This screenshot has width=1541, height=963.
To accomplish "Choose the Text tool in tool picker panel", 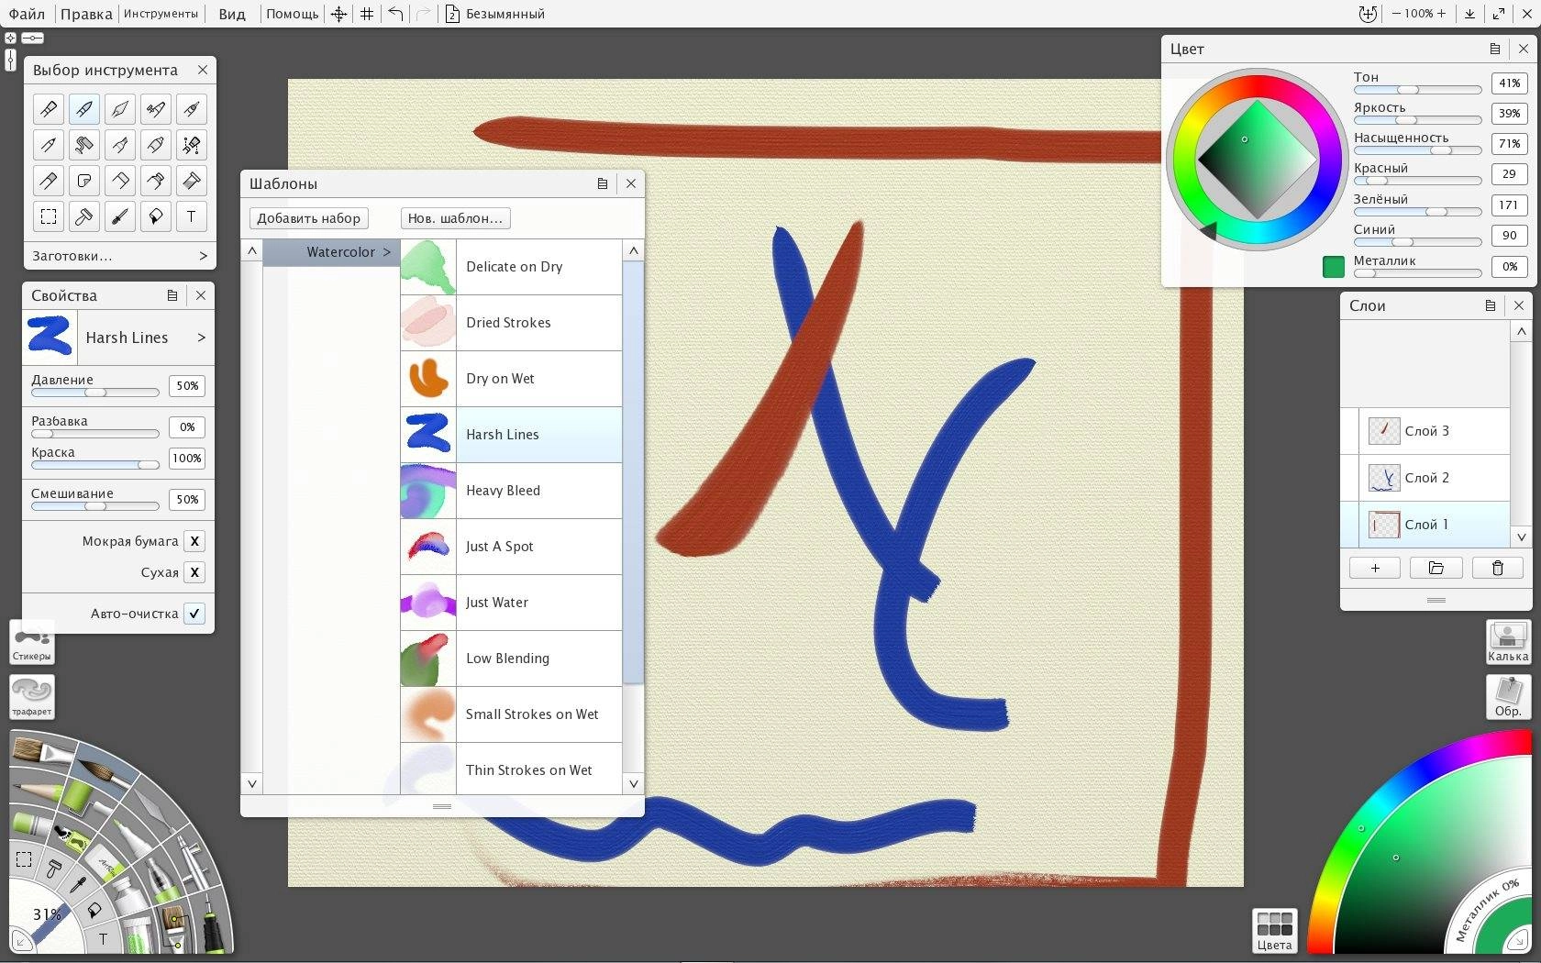I will (191, 216).
